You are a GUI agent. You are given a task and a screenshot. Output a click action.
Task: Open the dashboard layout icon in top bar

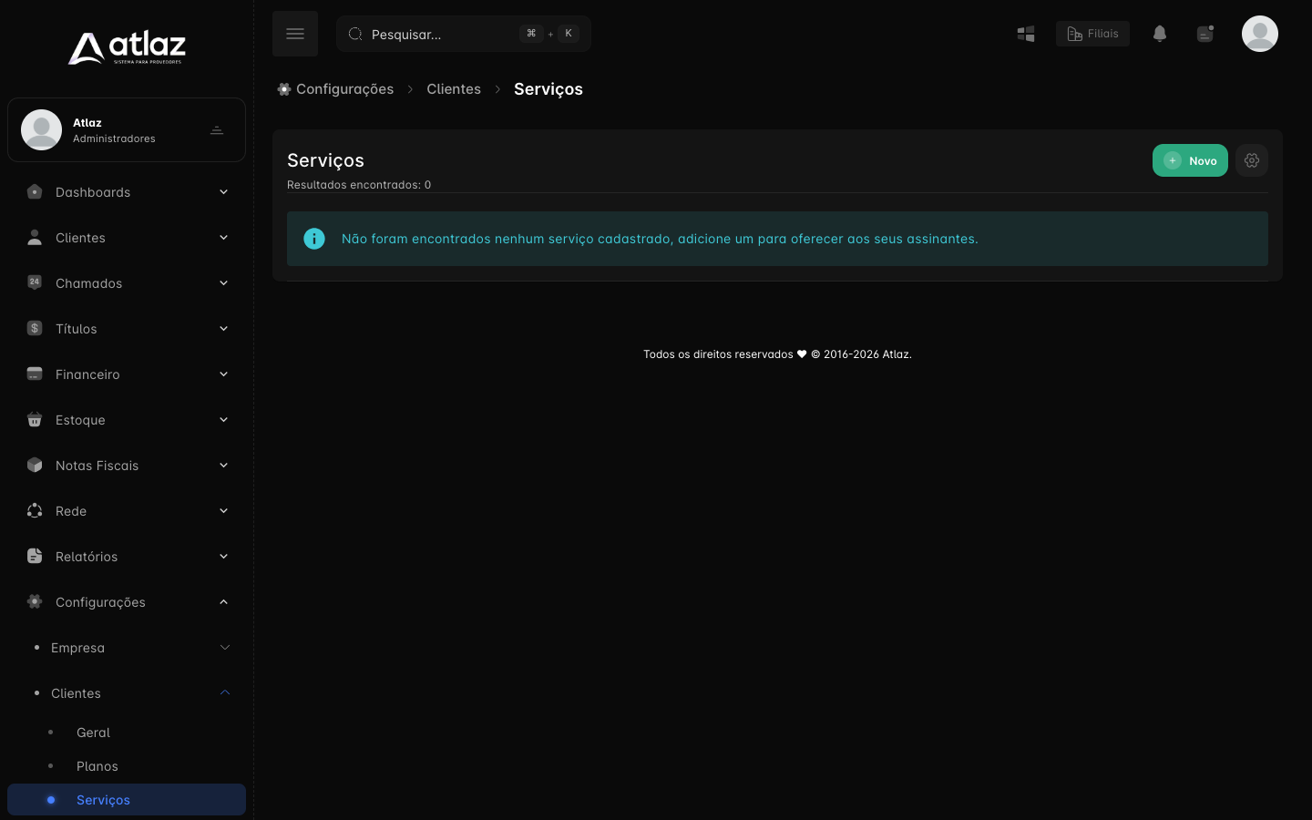tap(1026, 34)
